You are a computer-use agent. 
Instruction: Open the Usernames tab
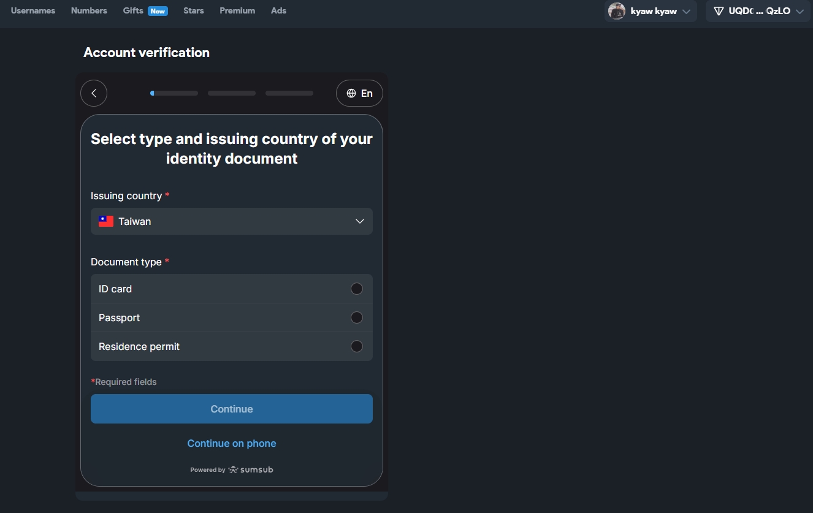33,10
